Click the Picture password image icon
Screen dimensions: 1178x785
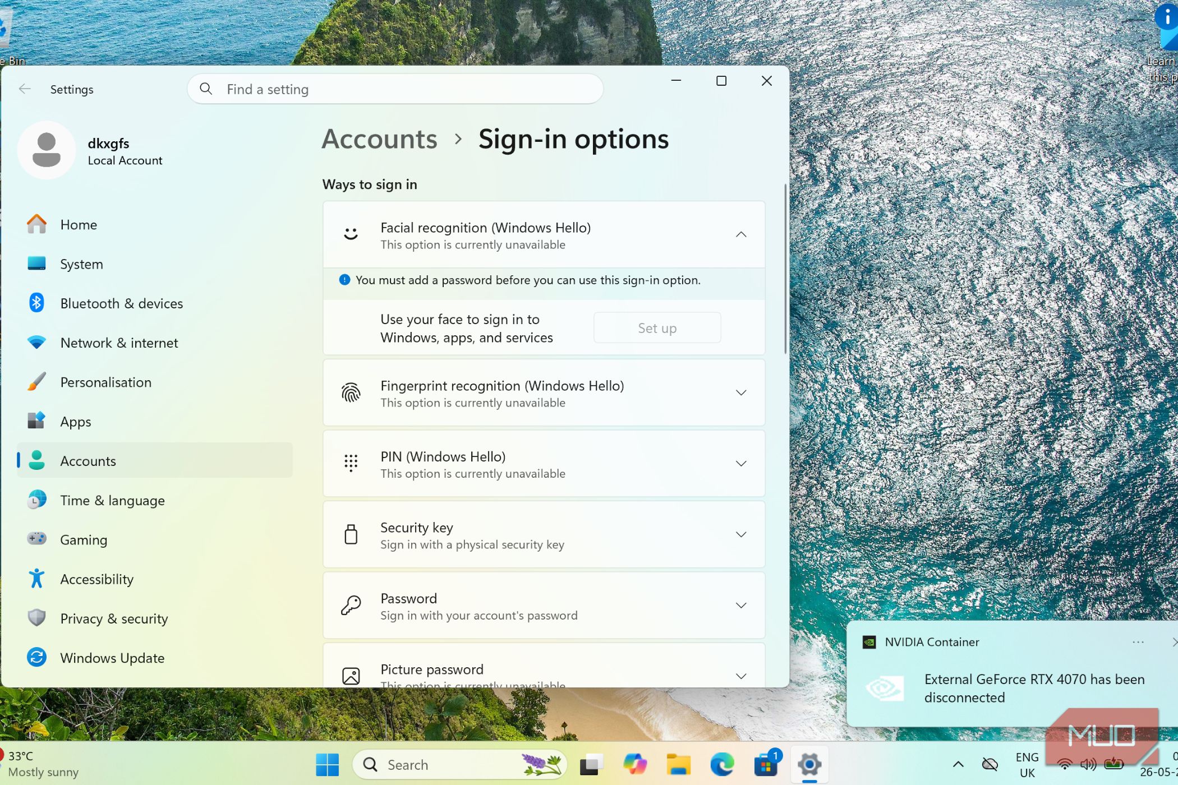point(351,676)
